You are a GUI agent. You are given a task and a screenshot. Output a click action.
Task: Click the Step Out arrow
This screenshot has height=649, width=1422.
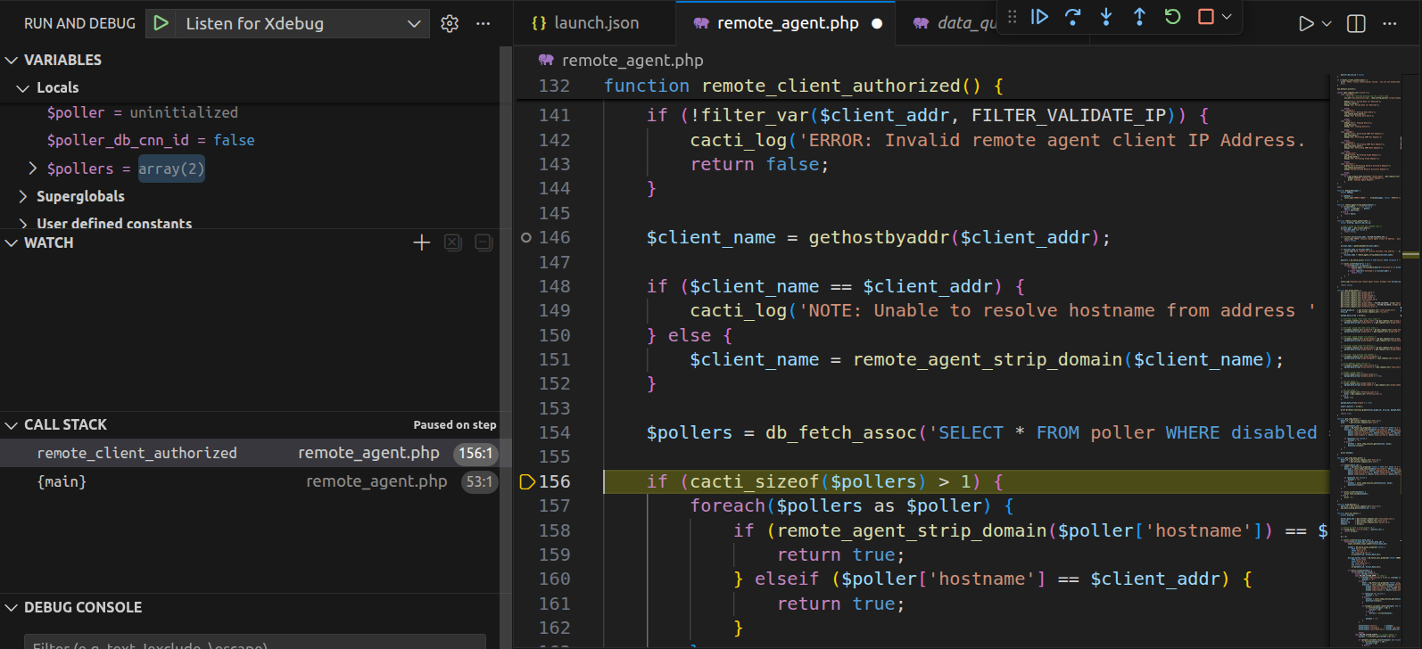(x=1139, y=17)
